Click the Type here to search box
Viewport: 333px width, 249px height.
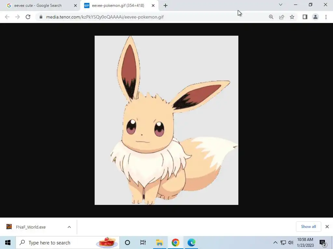pyautogui.click(x=68, y=243)
